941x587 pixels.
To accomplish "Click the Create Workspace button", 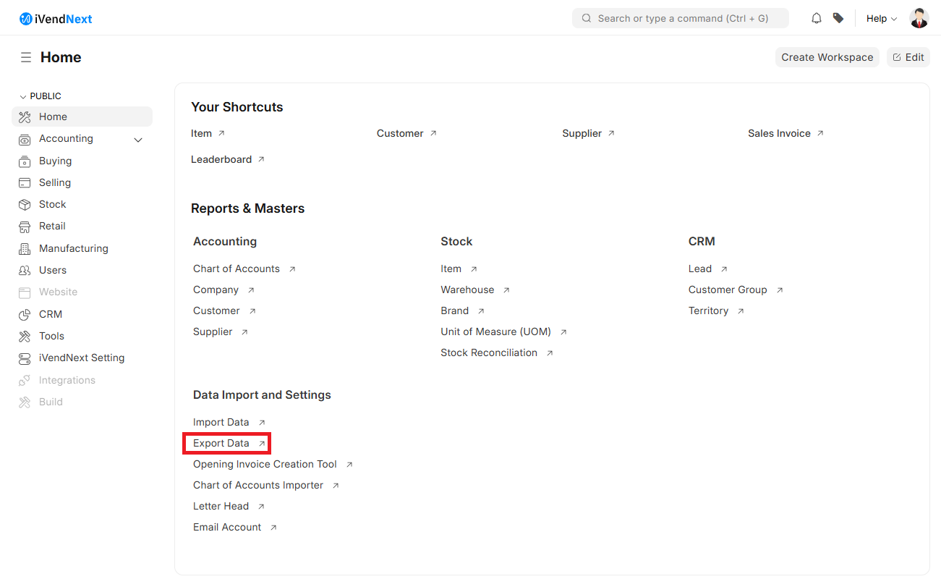I will [827, 57].
